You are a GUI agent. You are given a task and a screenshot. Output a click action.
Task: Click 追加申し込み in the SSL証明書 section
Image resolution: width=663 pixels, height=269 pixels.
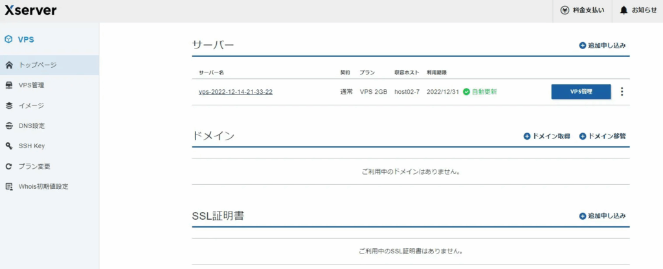point(602,215)
